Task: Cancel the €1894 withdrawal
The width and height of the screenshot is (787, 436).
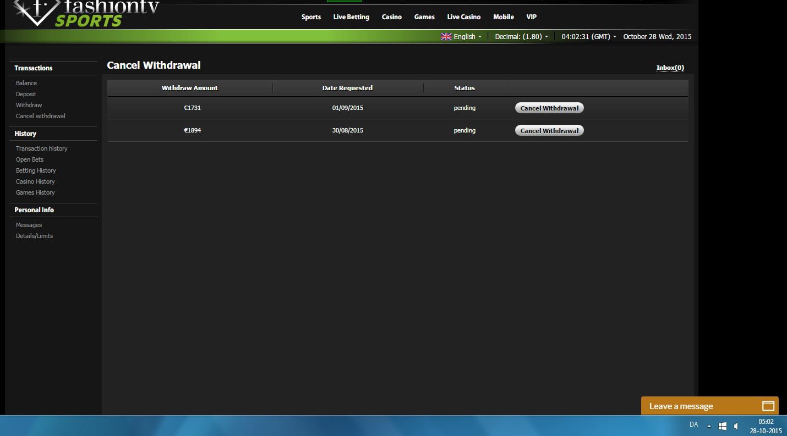Action: click(549, 130)
